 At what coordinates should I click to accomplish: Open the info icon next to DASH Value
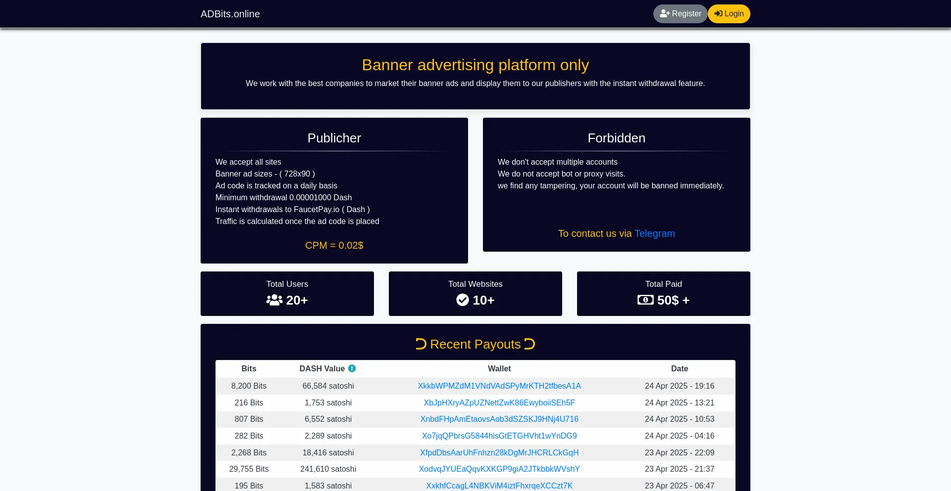pos(352,368)
